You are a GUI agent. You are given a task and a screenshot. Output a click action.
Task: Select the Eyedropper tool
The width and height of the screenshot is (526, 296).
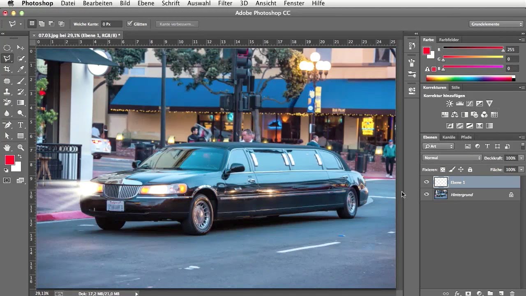(x=21, y=69)
